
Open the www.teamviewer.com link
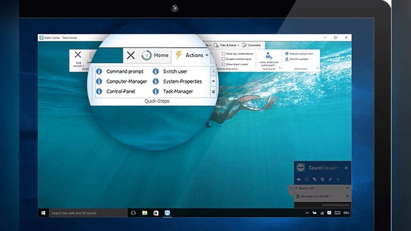[x=336, y=205]
